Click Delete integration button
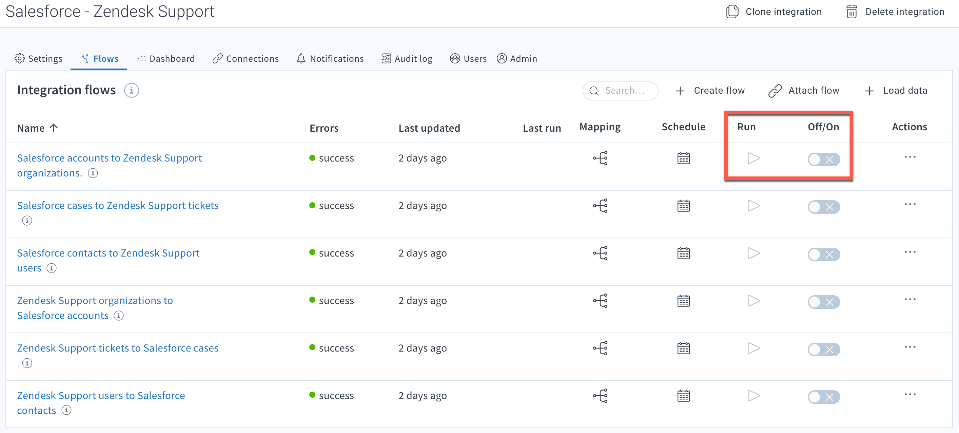This screenshot has width=959, height=433. (895, 12)
